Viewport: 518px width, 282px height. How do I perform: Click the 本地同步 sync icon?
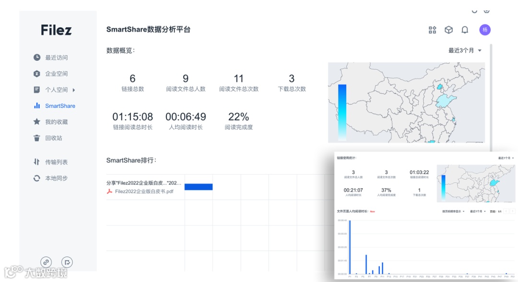click(36, 178)
